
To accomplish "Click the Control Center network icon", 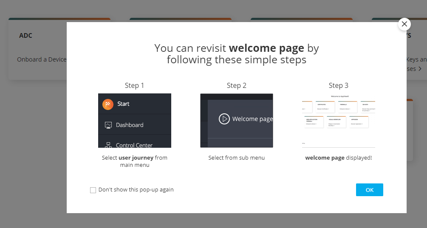I will point(108,145).
